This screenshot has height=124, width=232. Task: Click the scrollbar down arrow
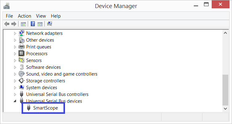[225, 109]
